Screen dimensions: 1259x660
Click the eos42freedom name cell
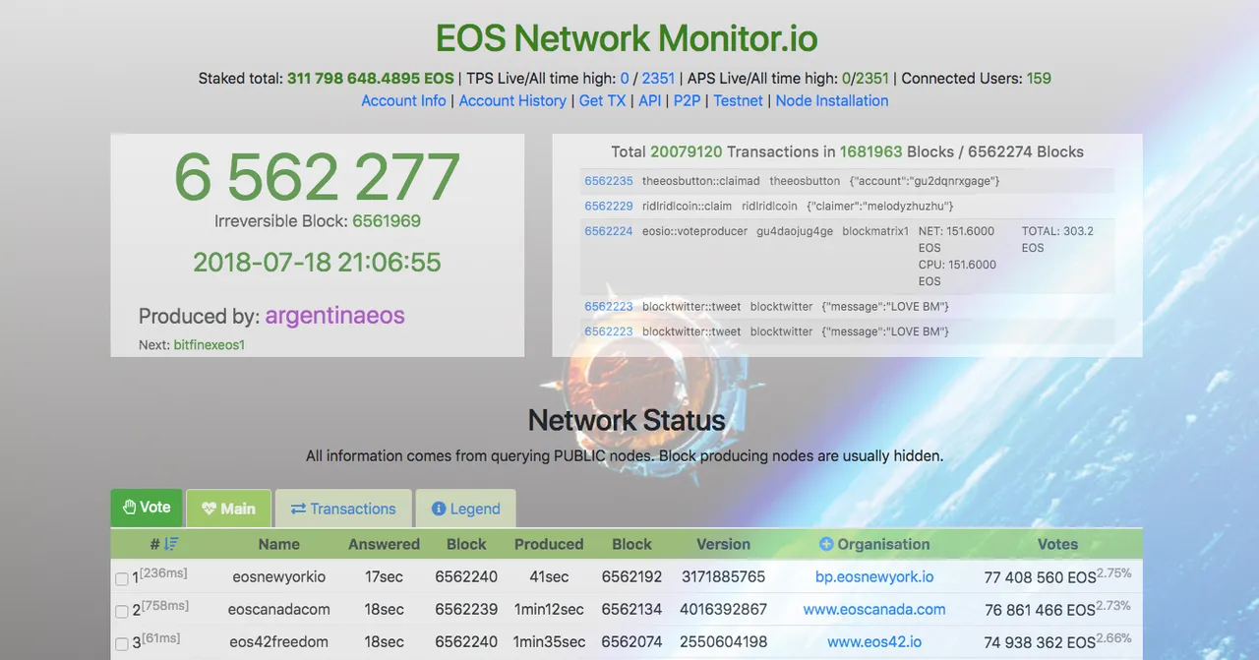tap(278, 641)
